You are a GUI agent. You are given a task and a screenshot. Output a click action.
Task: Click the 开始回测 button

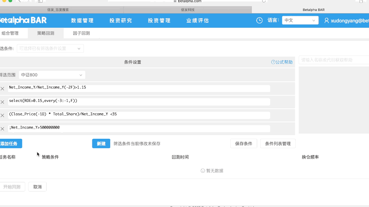pos(12,187)
